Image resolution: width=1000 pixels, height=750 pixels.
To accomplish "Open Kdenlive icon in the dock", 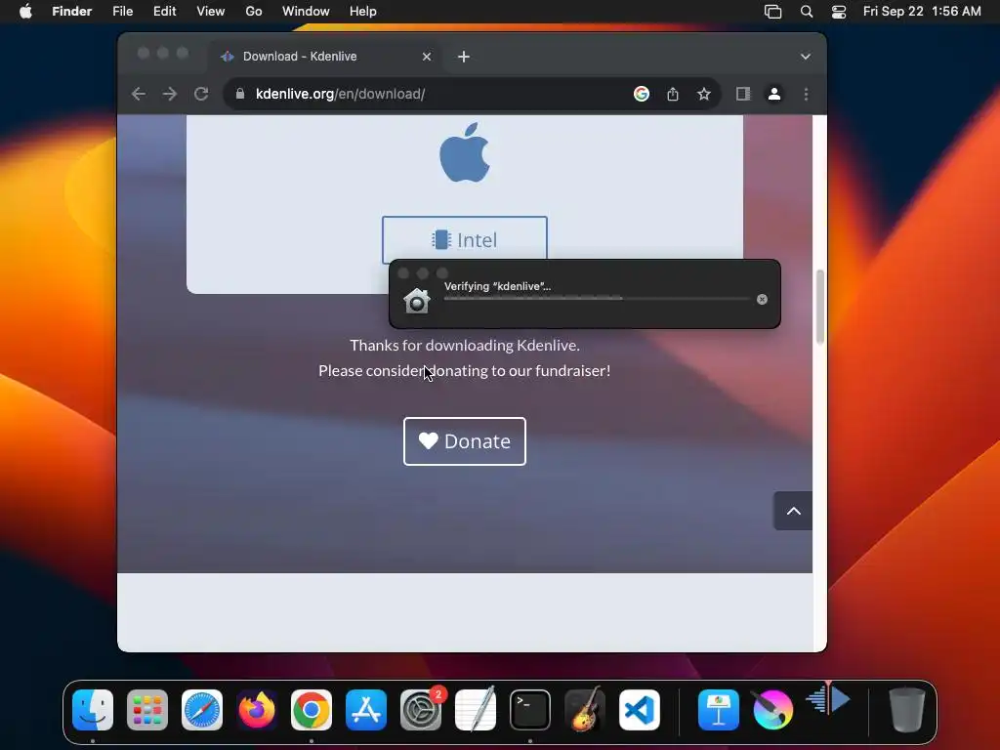I will click(x=828, y=700).
